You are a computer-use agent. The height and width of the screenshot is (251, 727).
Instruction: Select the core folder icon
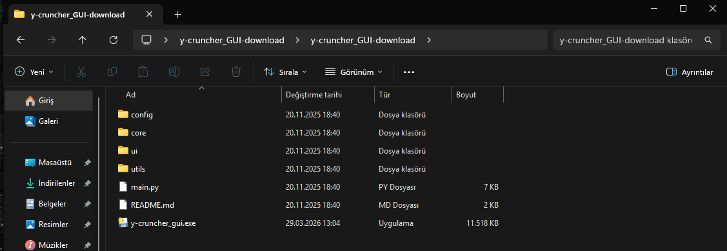(123, 132)
